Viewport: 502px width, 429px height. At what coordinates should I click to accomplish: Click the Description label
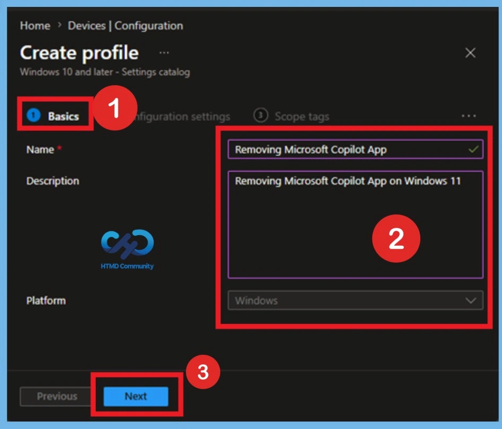pos(53,181)
